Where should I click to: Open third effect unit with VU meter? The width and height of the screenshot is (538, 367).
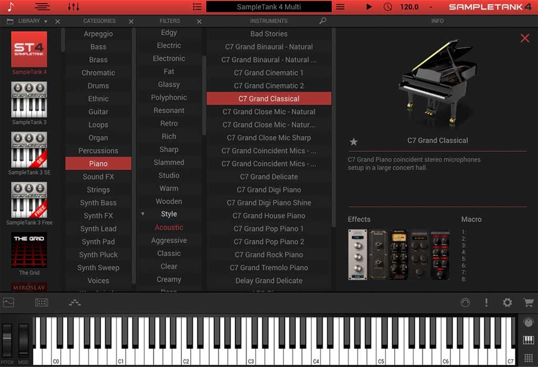pyautogui.click(x=399, y=255)
